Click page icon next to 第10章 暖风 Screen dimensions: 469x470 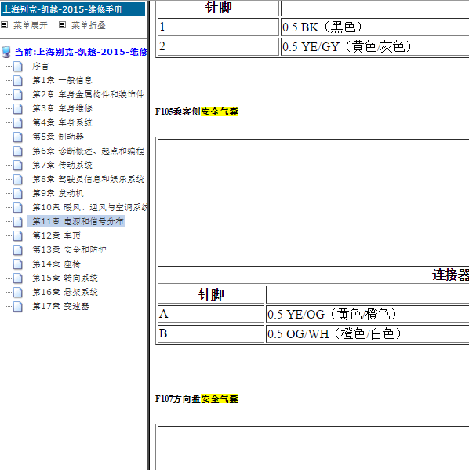(18, 207)
